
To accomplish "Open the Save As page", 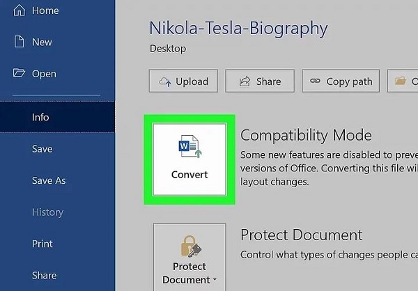I will click(x=49, y=181).
